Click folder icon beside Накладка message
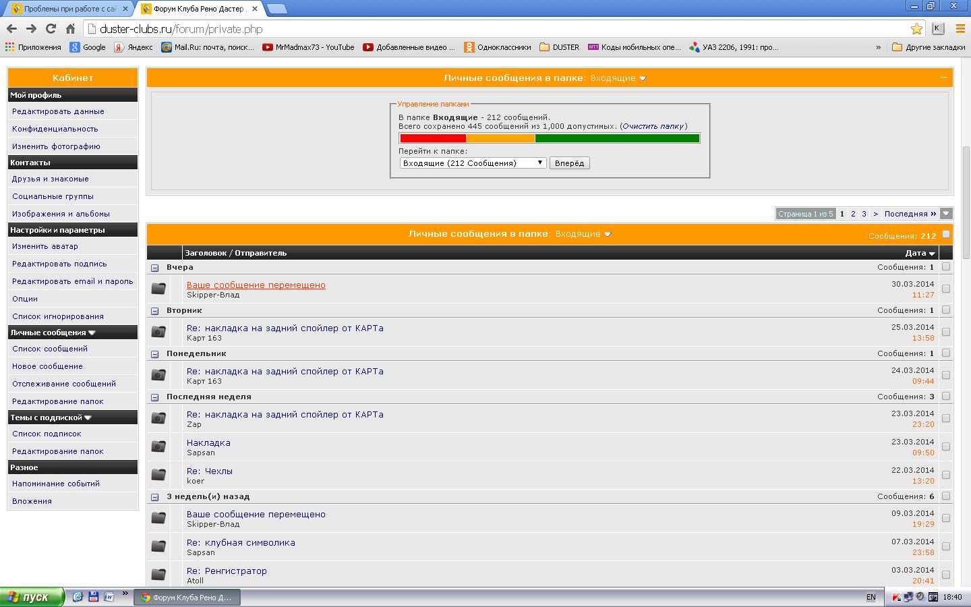Screen dimensions: 971x607 (158, 446)
